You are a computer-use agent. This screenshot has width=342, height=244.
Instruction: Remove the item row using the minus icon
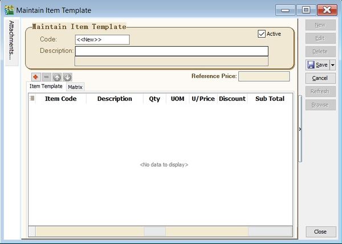(x=46, y=77)
